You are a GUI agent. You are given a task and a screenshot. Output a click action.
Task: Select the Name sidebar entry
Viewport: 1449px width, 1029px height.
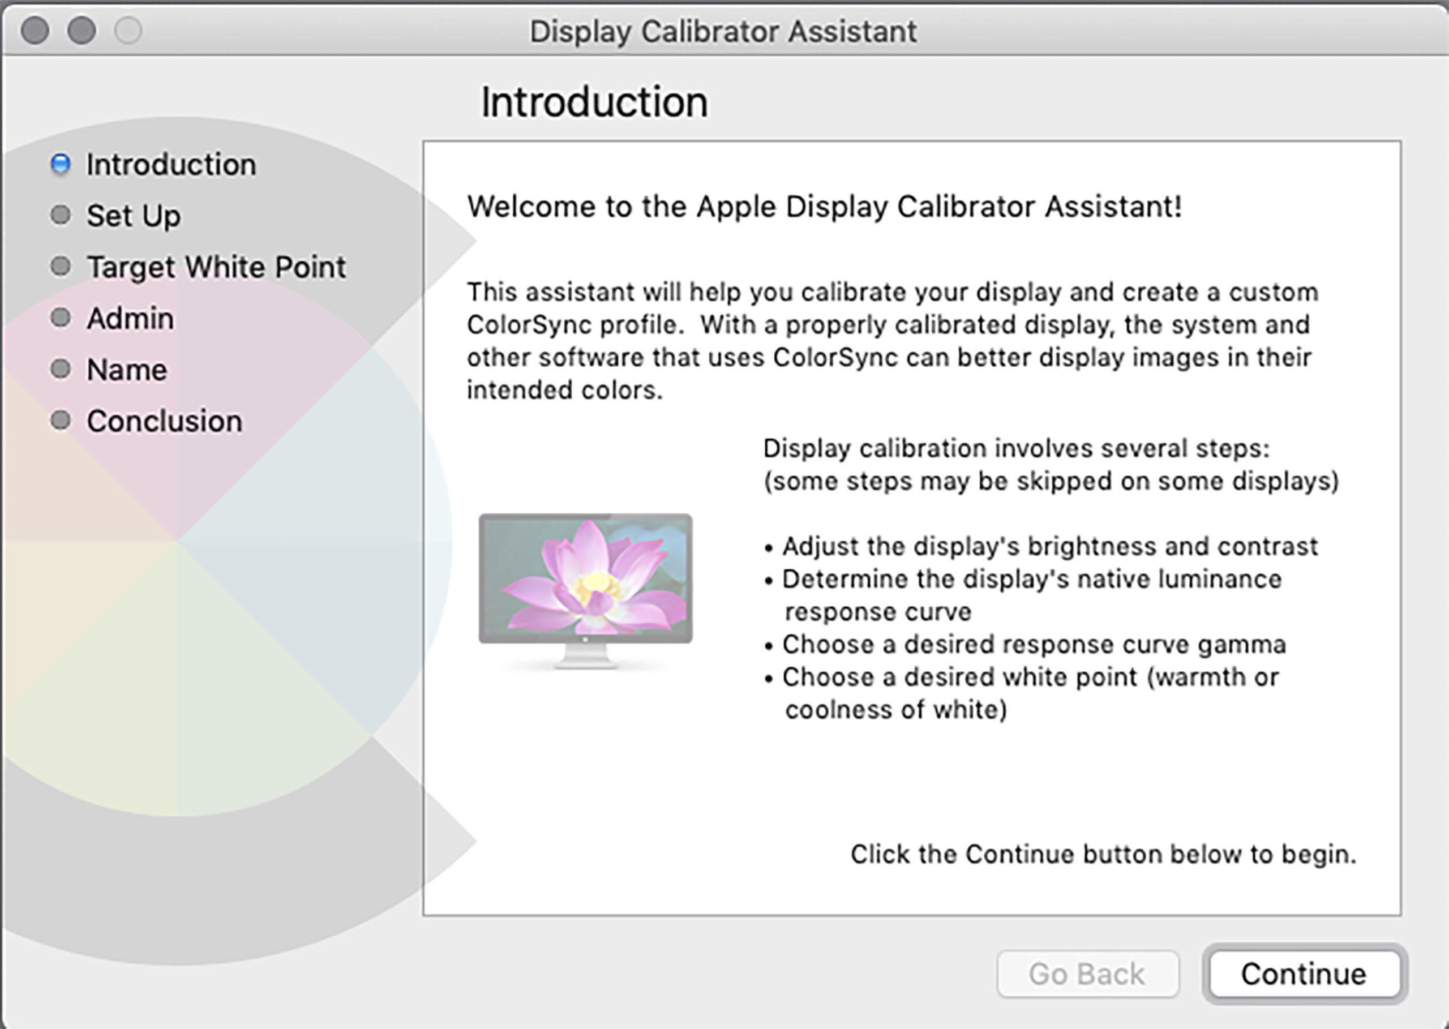(x=127, y=370)
